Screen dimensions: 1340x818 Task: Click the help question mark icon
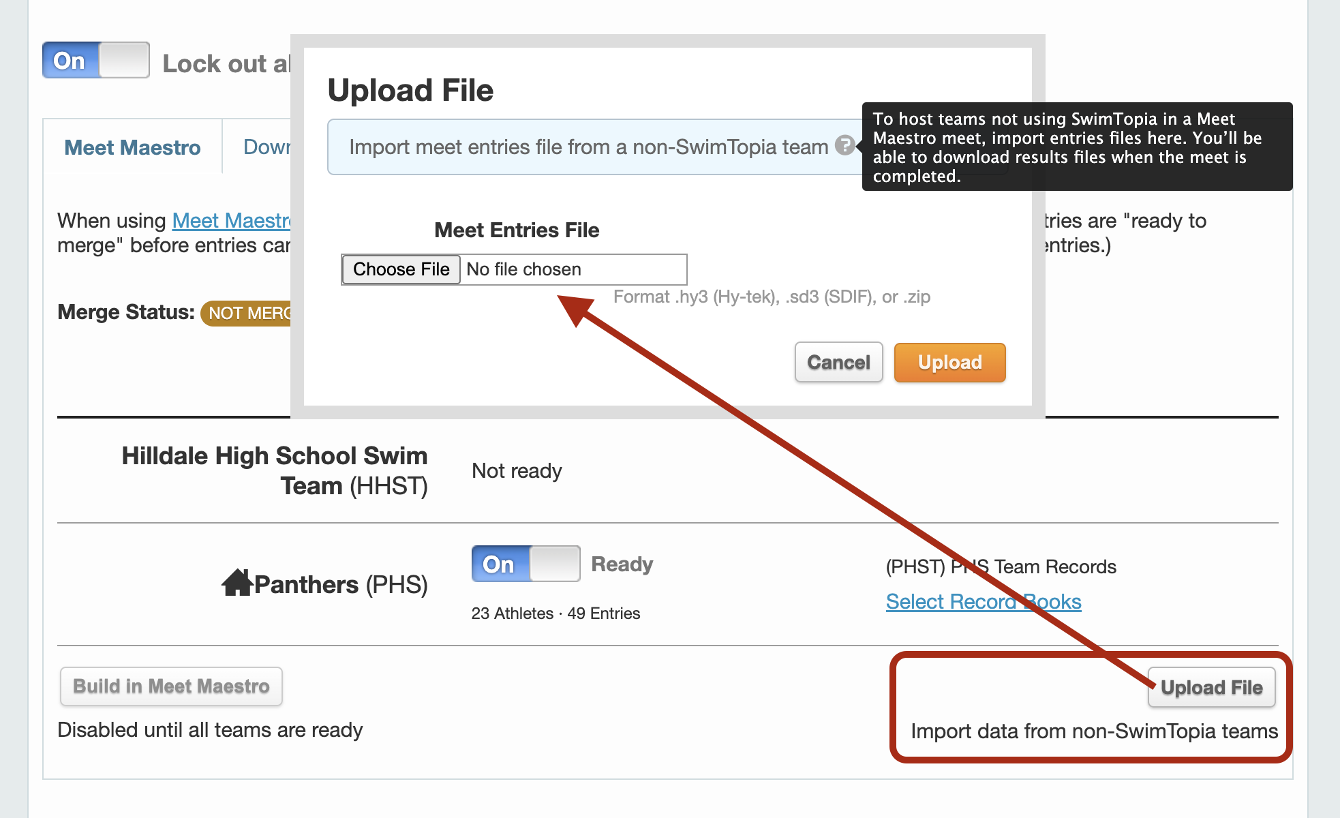845,145
